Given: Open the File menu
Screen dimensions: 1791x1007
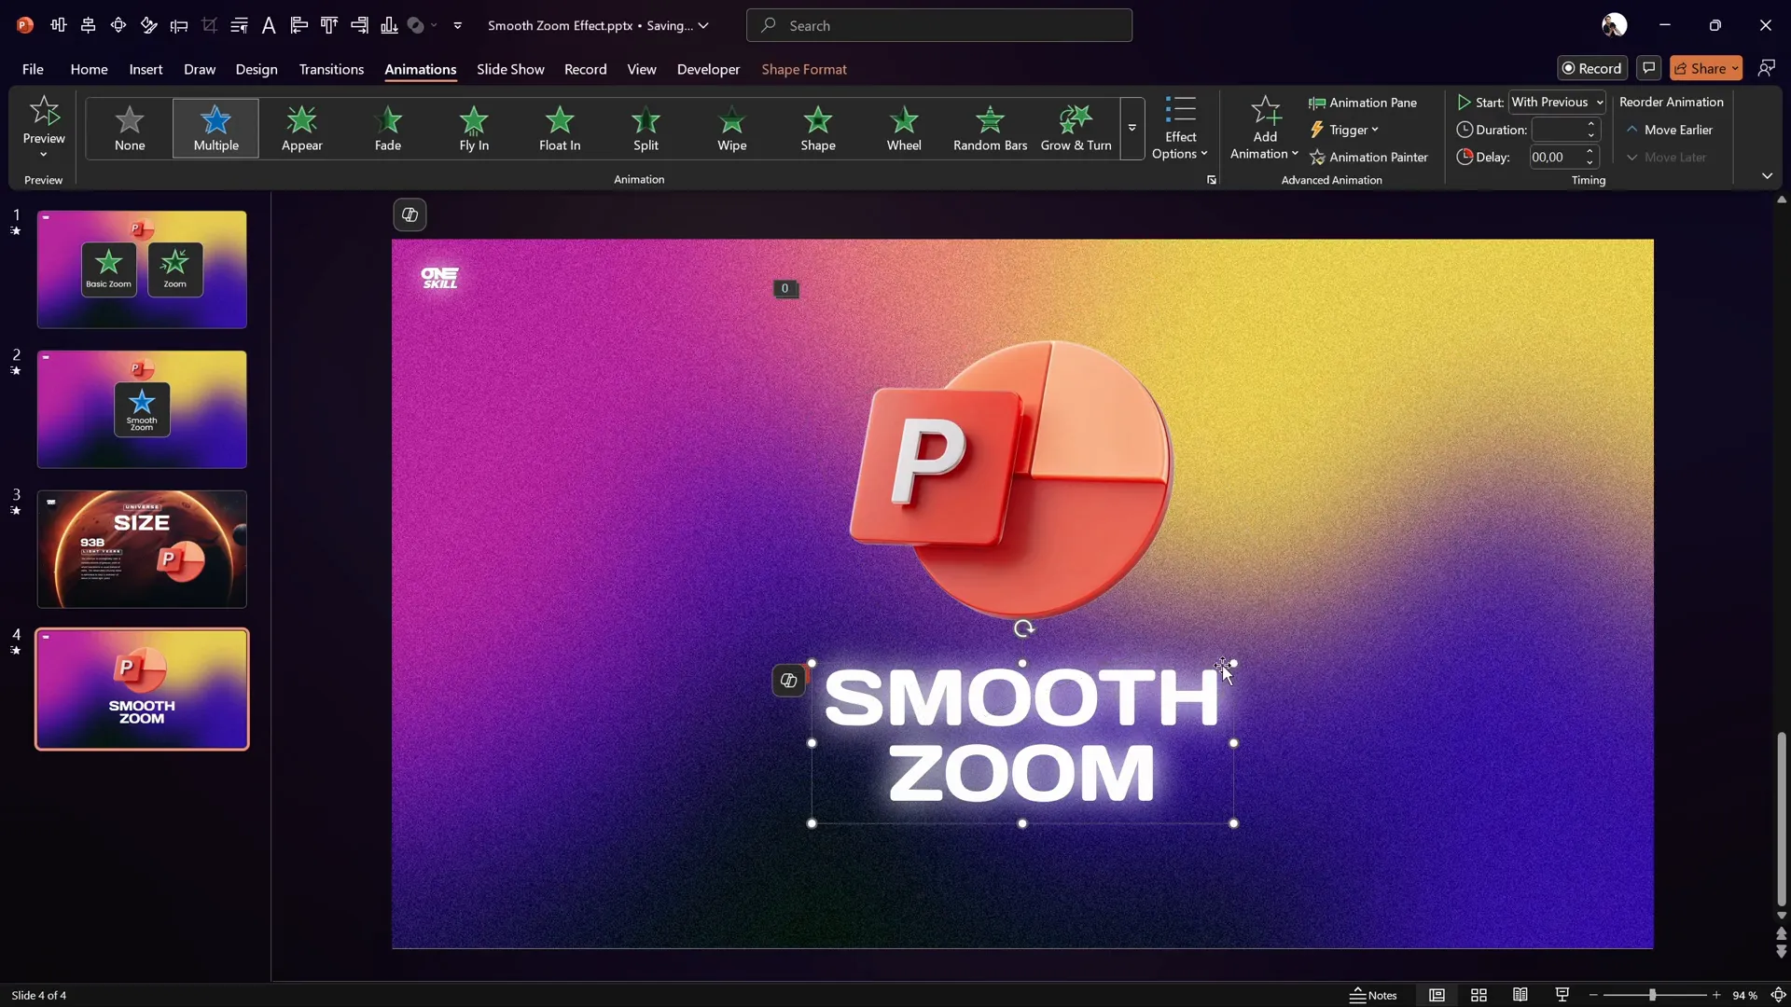Looking at the screenshot, I should [33, 69].
